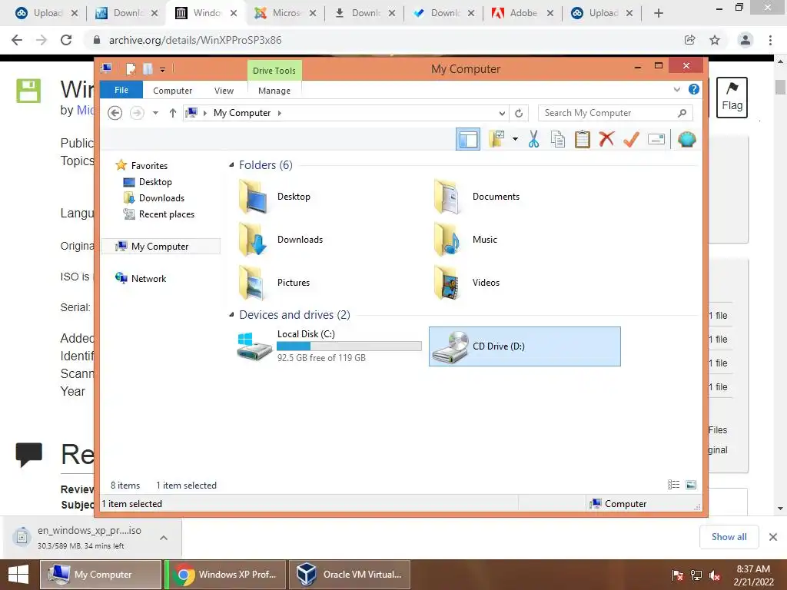Click the red X Delete toolbar icon
The height and width of the screenshot is (590, 787).
[606, 139]
